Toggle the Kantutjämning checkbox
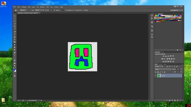This screenshot has height=107, width=191. click(65, 10)
